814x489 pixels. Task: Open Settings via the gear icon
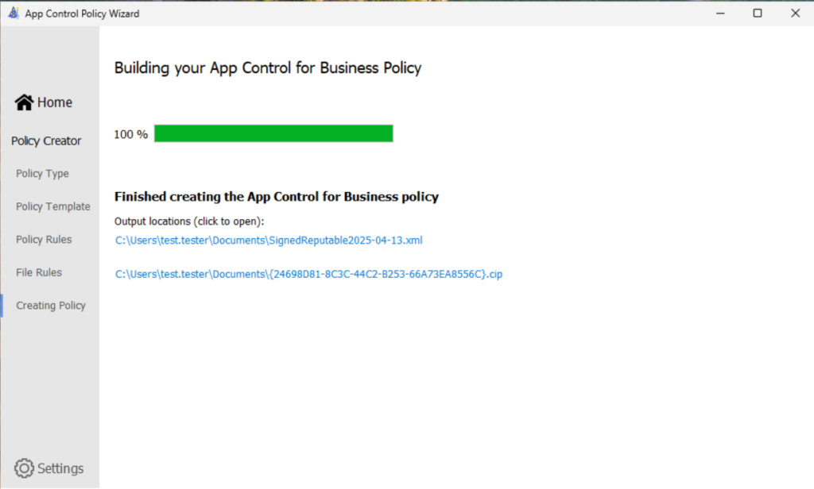point(25,468)
